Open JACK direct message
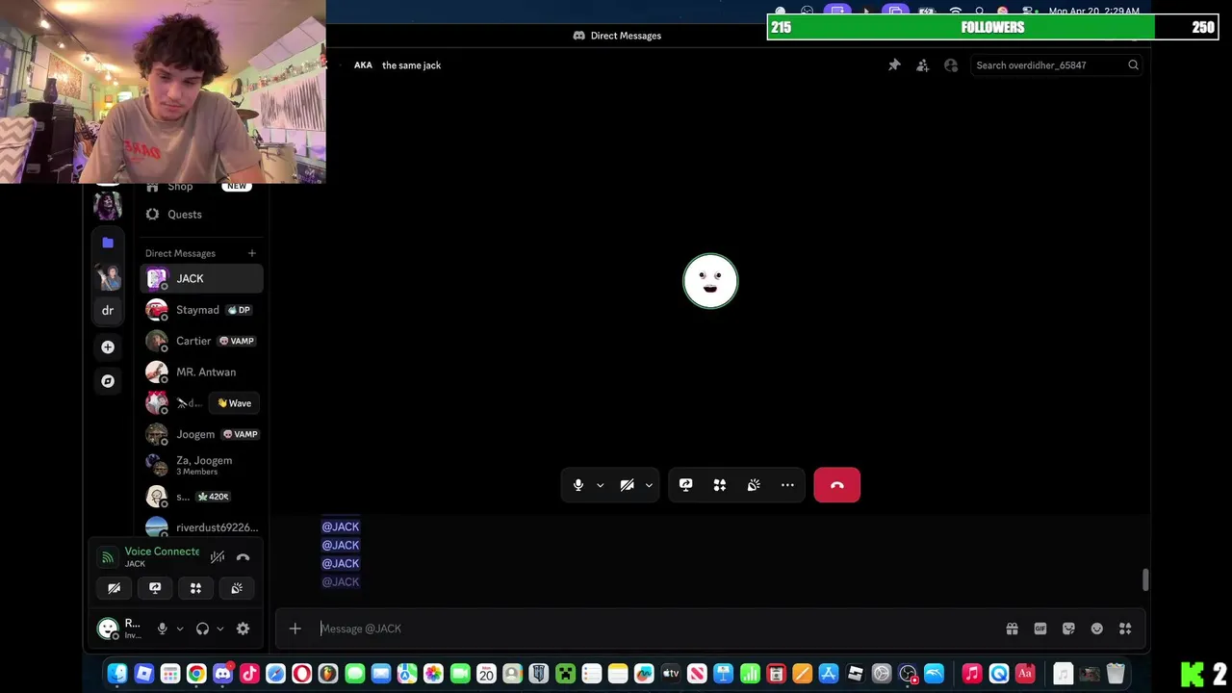 click(202, 278)
